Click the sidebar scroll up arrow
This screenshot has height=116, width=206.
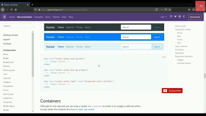(x=33, y=32)
